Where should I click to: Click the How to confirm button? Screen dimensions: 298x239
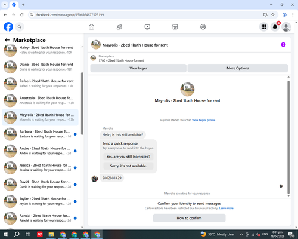click(189, 218)
